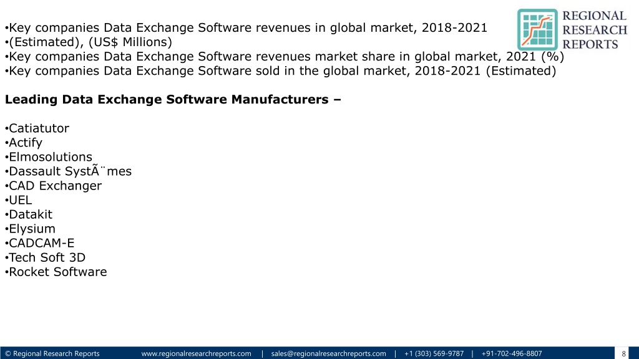The width and height of the screenshot is (639, 359).
Task: Click the 'REGIONAL RESEARCH REPORTS' logo text
Action: click(x=595, y=30)
